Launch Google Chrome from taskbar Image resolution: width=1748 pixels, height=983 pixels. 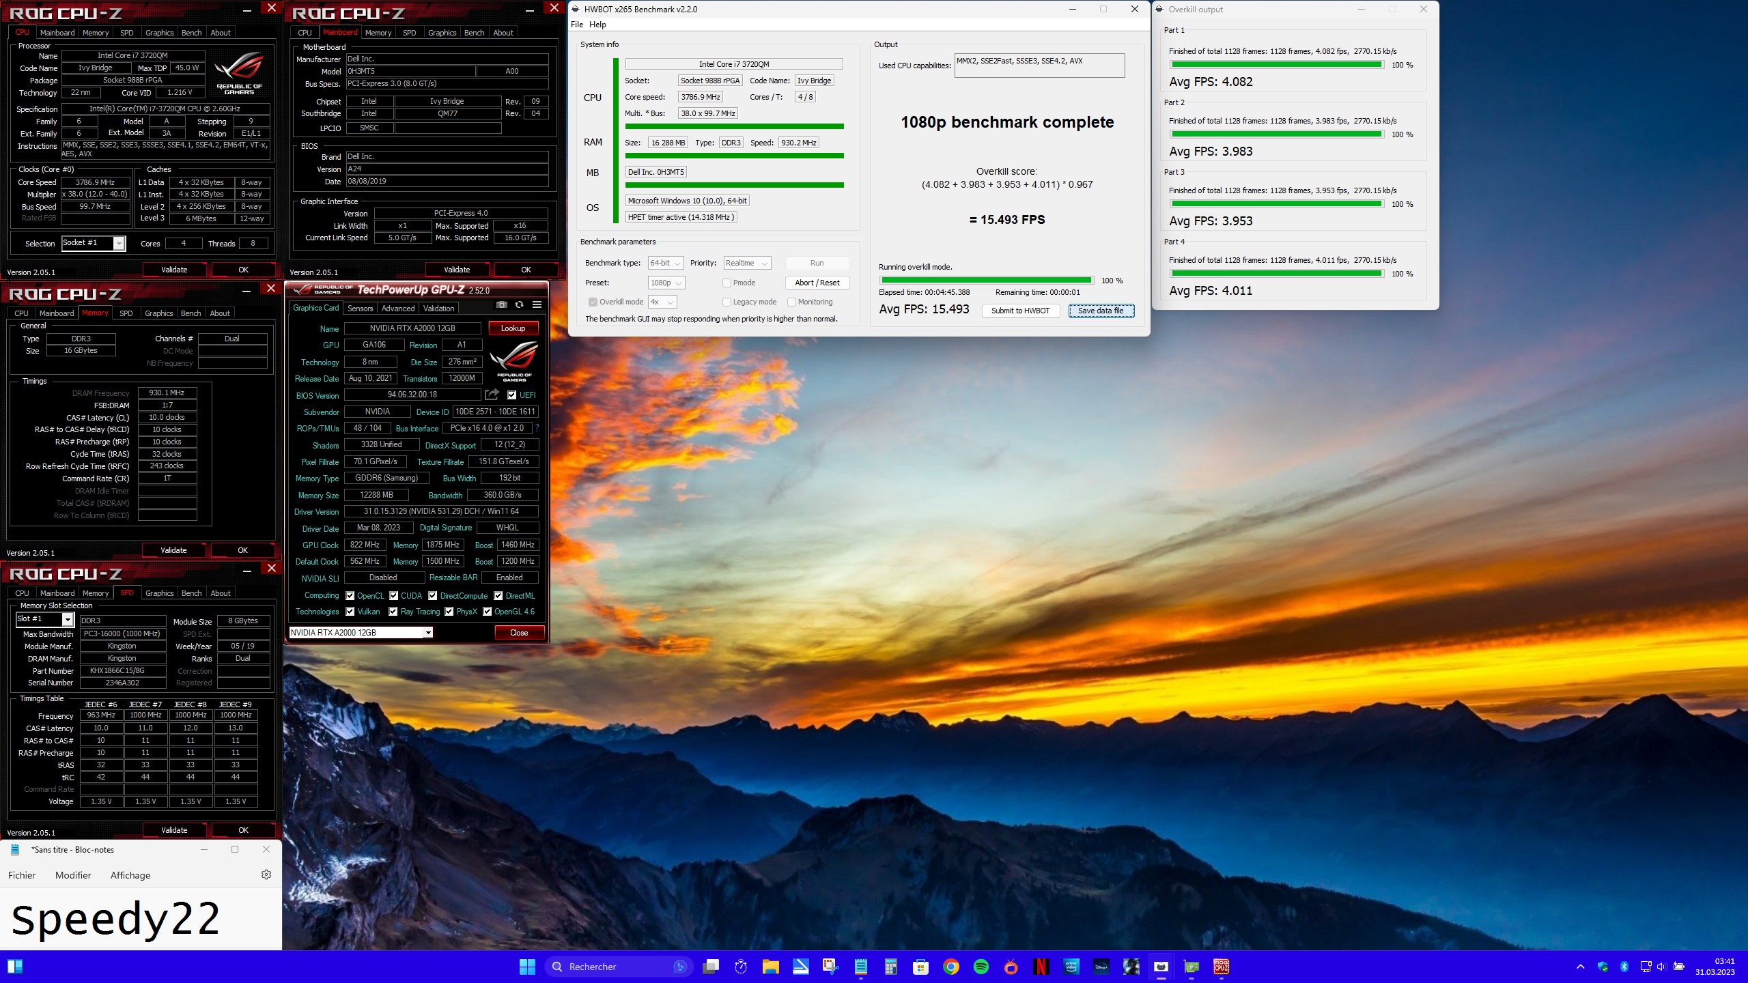tap(951, 967)
